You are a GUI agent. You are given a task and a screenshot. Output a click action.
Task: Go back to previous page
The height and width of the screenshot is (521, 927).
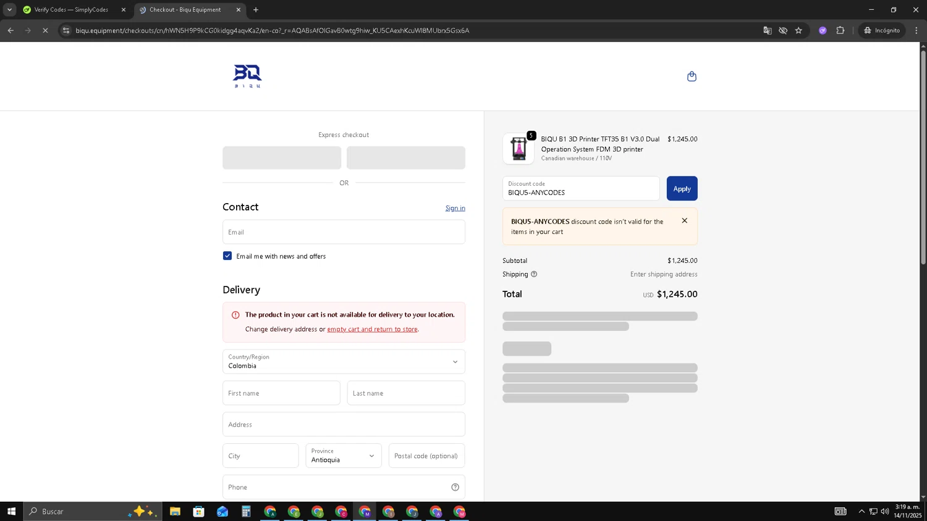[11, 30]
